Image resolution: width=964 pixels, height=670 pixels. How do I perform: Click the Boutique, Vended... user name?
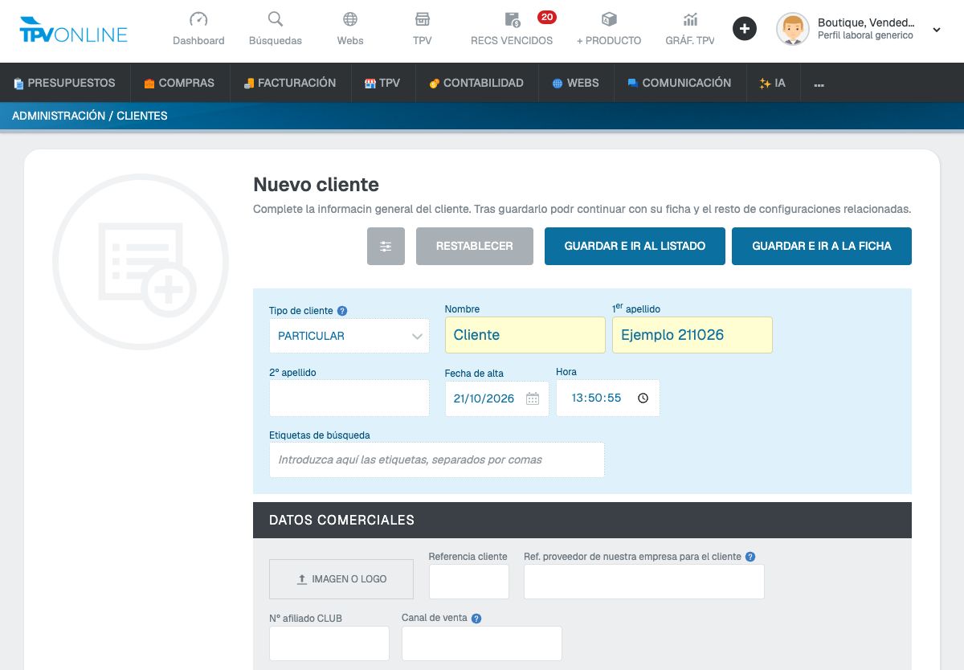[866, 23]
